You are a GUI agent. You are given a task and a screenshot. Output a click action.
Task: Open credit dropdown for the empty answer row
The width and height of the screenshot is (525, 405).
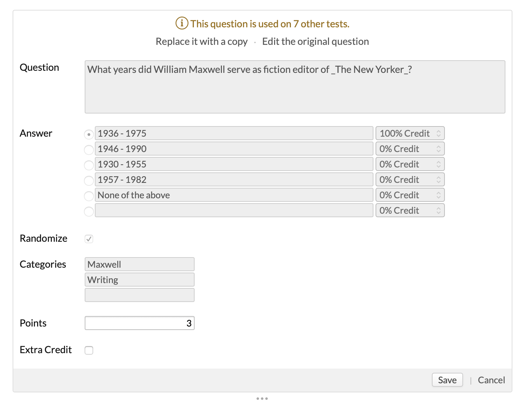coord(410,211)
